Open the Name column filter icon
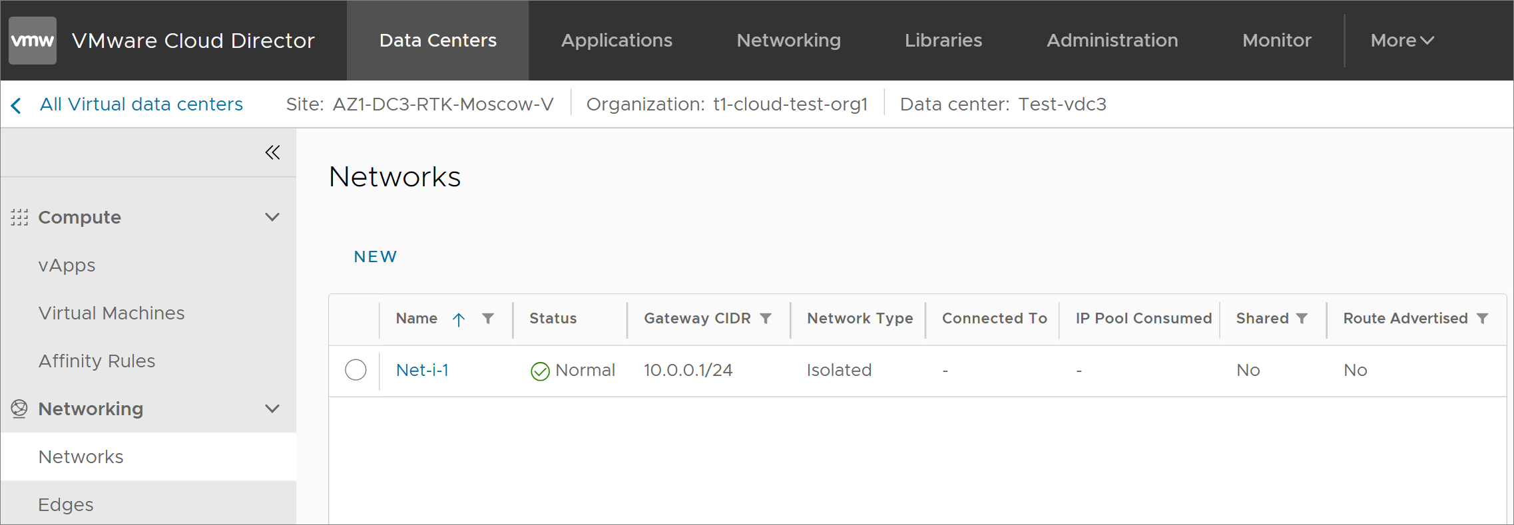 (488, 319)
